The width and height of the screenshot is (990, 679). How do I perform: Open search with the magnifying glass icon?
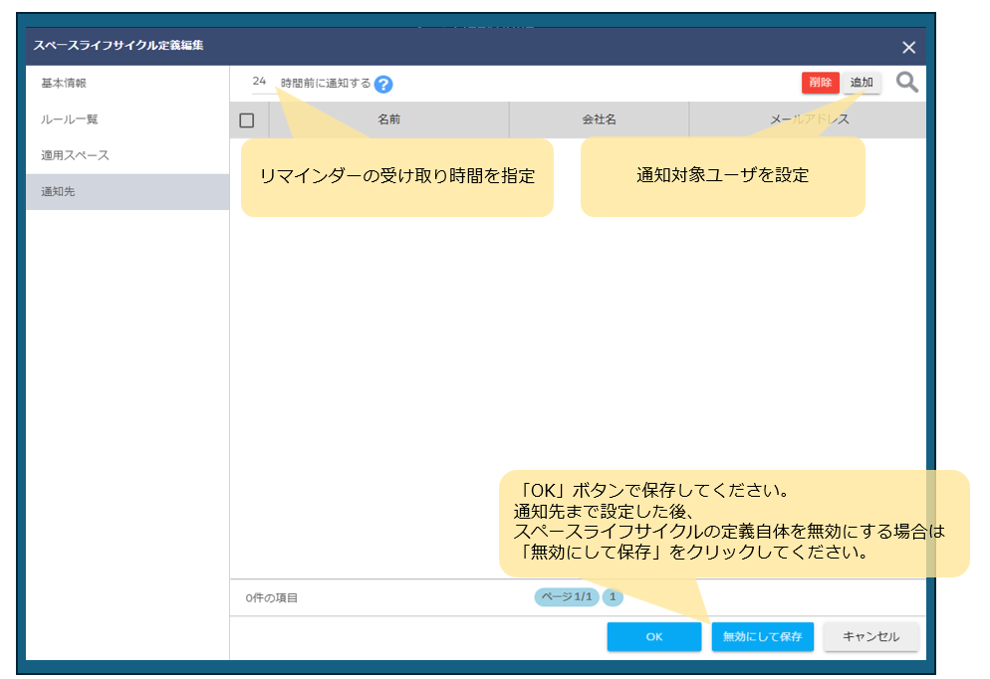click(x=906, y=83)
